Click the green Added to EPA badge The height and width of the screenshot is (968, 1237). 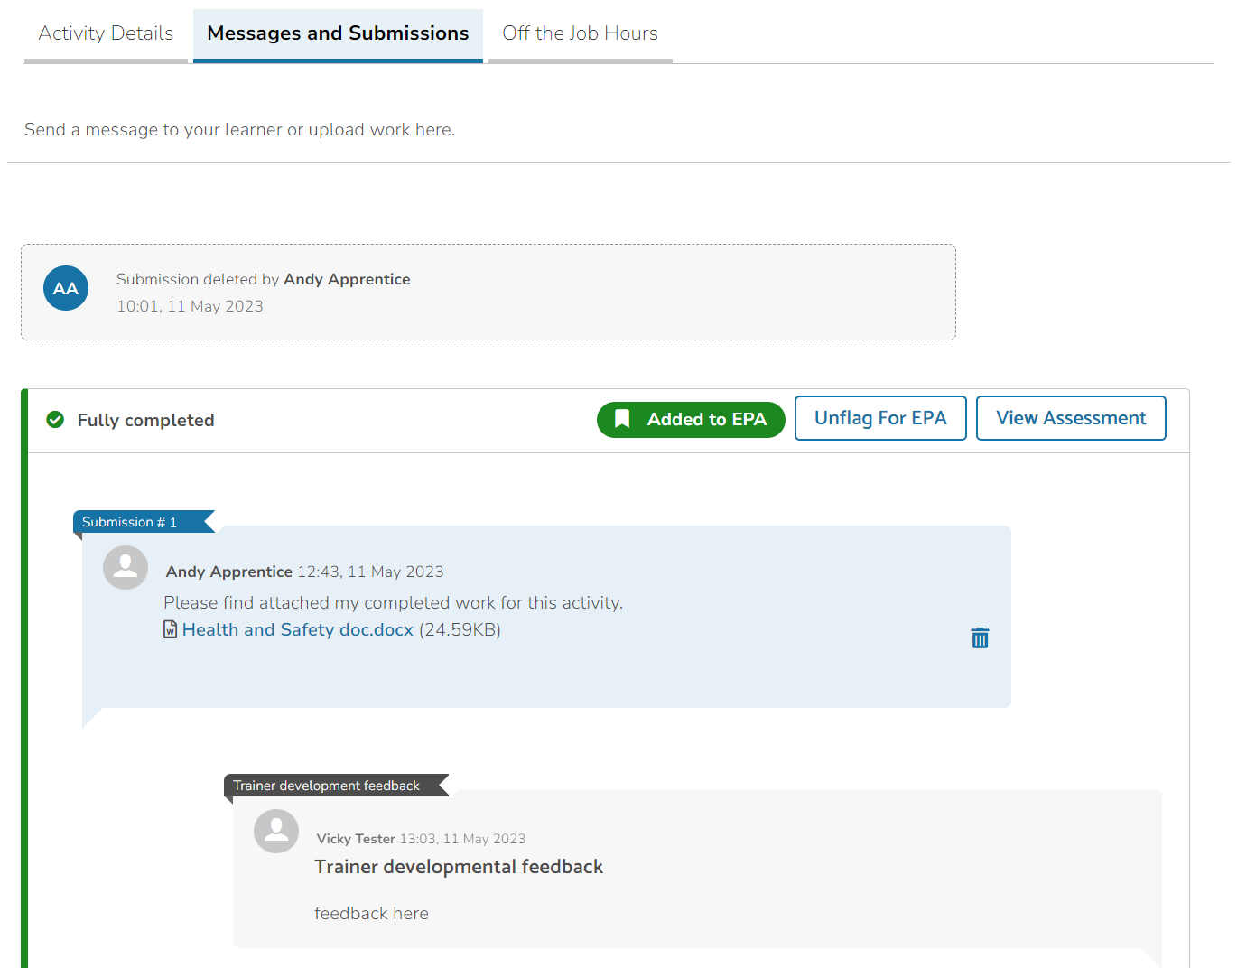(x=691, y=420)
